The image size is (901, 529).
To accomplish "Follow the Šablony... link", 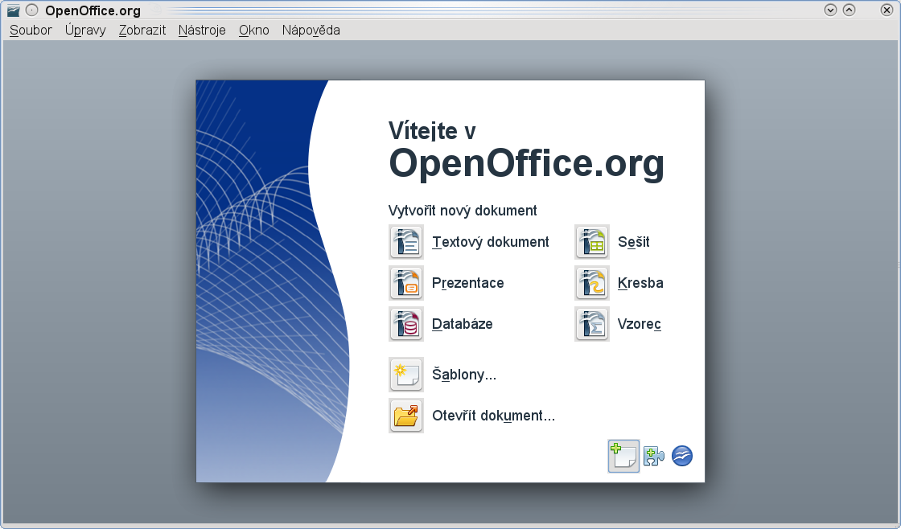I will [464, 374].
